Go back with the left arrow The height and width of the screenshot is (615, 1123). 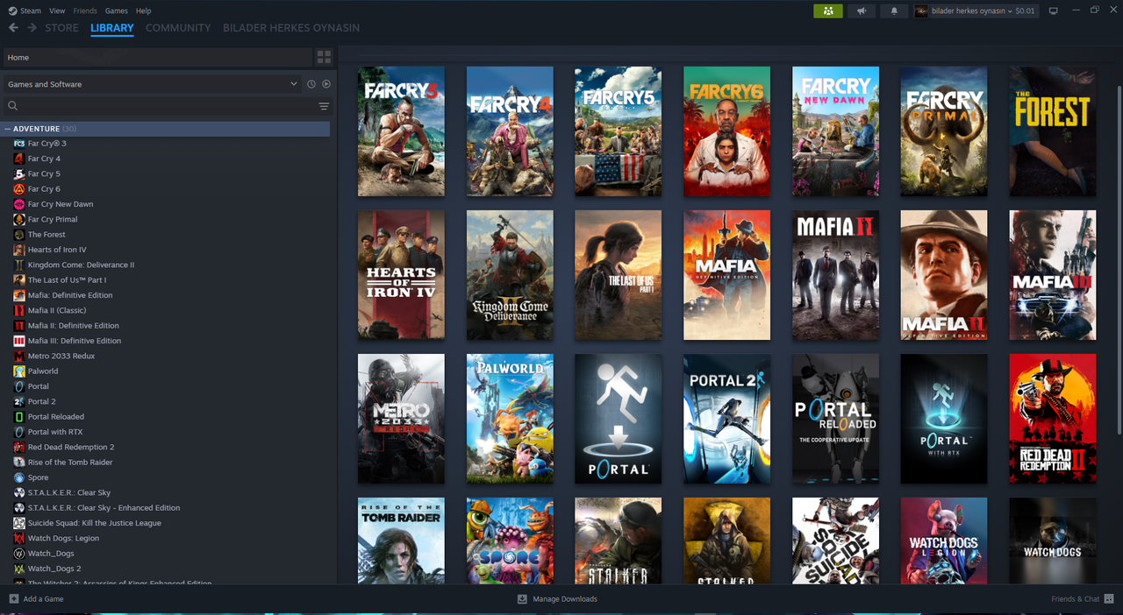click(x=13, y=28)
